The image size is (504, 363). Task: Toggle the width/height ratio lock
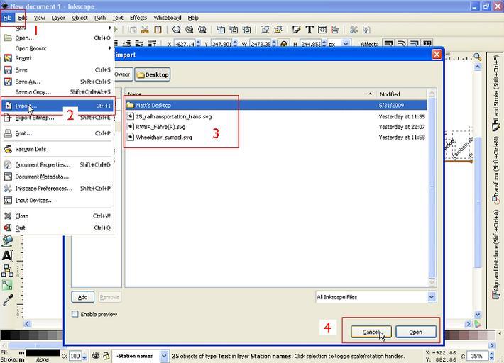tap(284, 44)
